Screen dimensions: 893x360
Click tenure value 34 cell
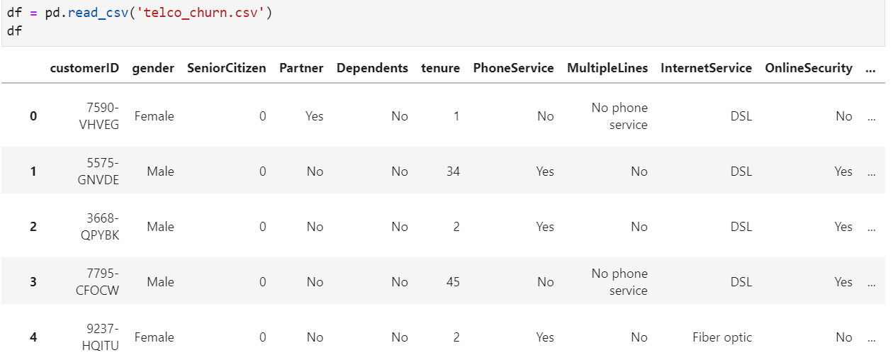coord(453,171)
